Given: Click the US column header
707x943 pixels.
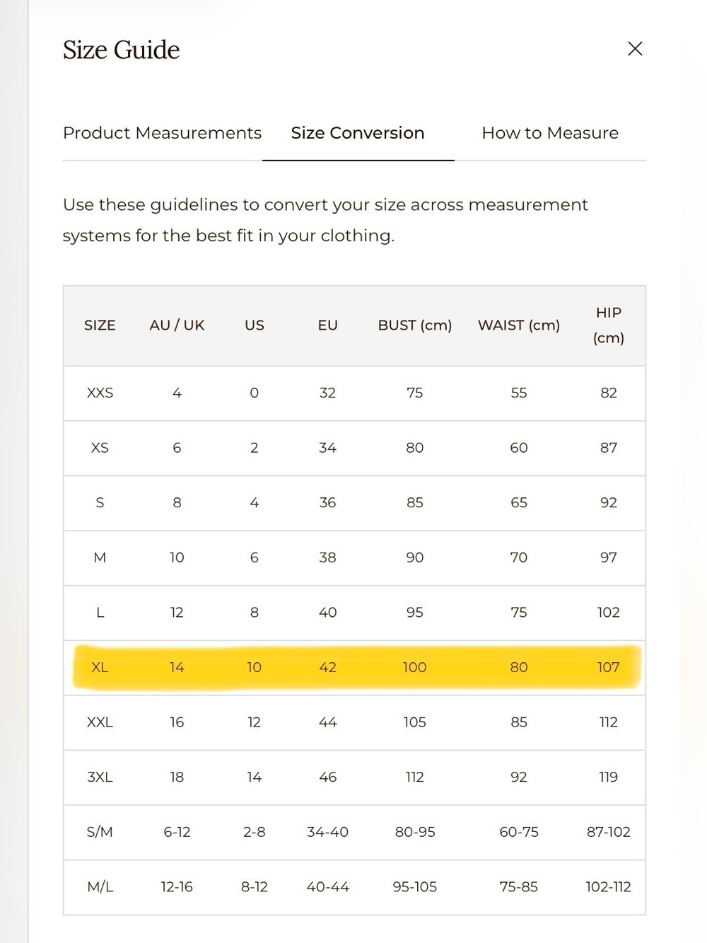Looking at the screenshot, I should click(x=255, y=325).
